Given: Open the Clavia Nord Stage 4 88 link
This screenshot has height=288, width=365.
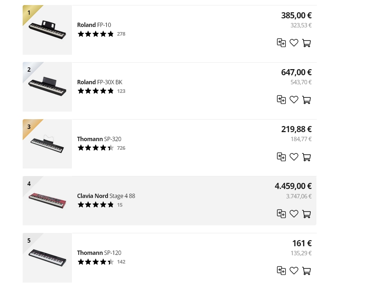Looking at the screenshot, I should pos(106,196).
